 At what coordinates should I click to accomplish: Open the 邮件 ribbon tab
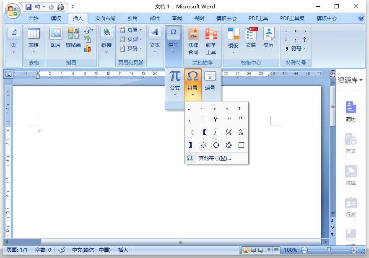(x=155, y=18)
